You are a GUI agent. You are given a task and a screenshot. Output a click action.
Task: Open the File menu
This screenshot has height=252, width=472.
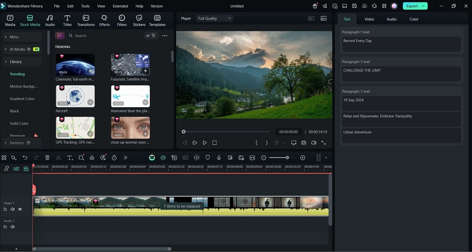57,6
